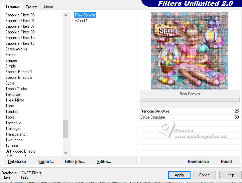This screenshot has width=242, height=183.
Task: Choose the Shapes category
Action: coord(11,60)
